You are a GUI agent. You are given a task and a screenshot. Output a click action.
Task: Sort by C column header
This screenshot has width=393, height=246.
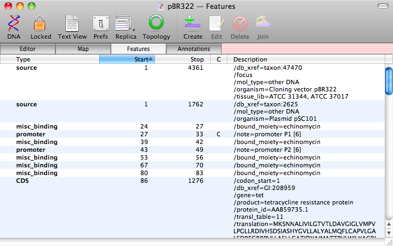[x=218, y=59]
